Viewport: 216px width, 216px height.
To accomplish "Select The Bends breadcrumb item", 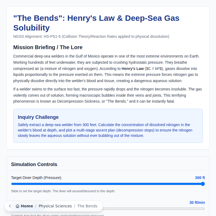I will [x=87, y=206].
